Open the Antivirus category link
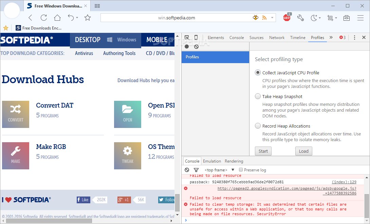Viewport: 370px width, 224px height. pos(84,53)
